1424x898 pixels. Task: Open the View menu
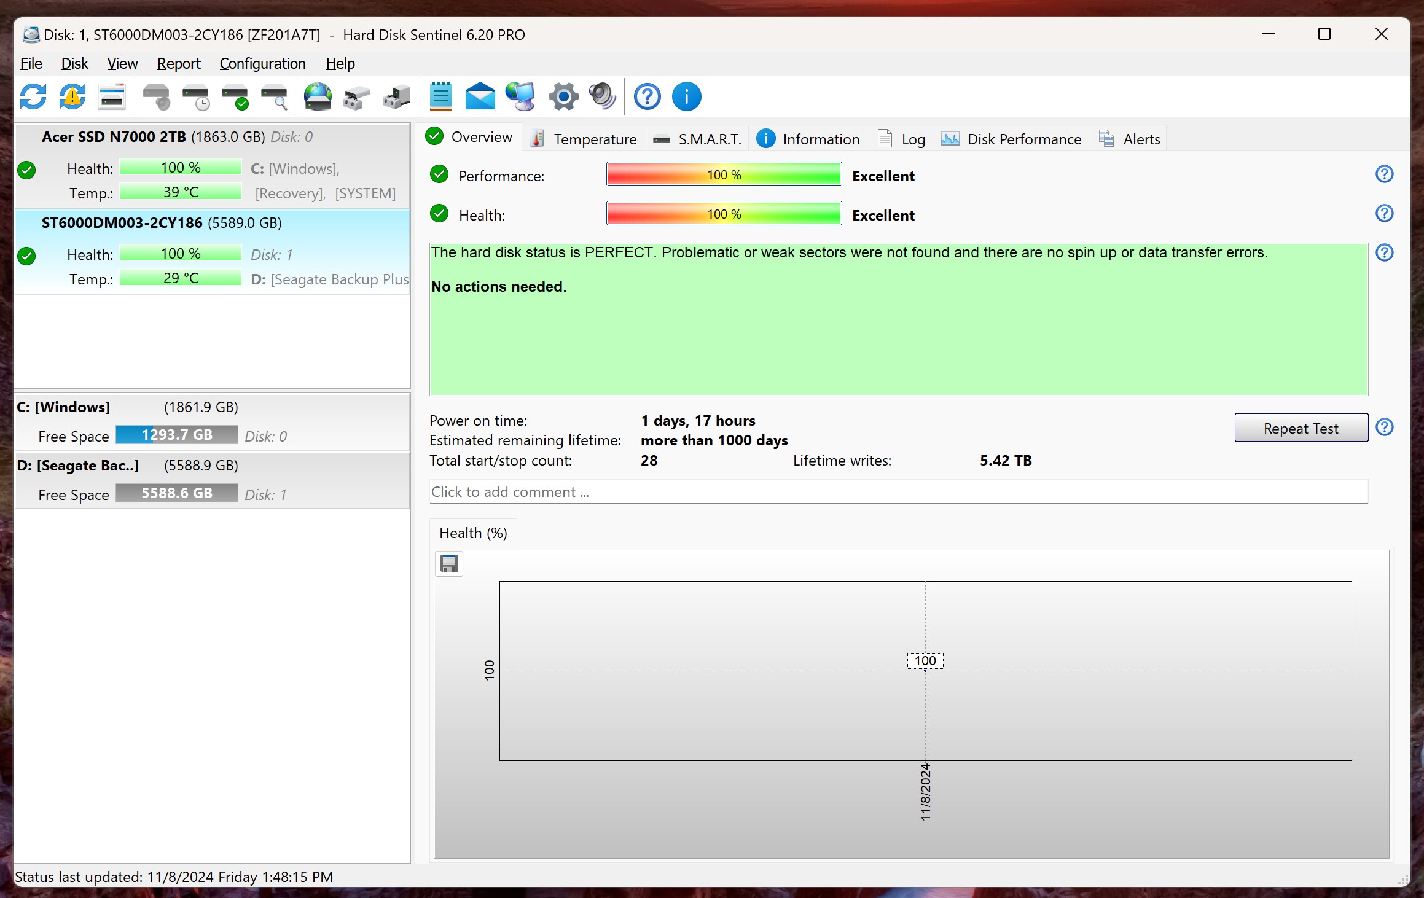click(x=122, y=63)
